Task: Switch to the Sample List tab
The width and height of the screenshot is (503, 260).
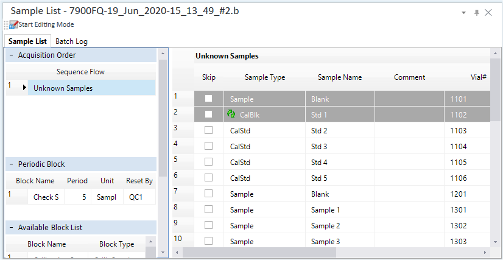Action: (27, 41)
